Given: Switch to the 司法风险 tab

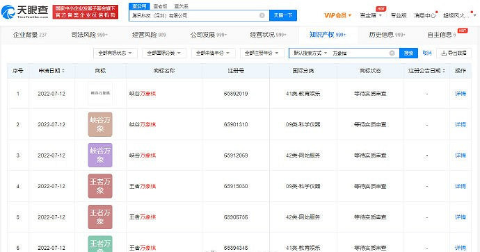Looking at the screenshot, I should [89, 35].
